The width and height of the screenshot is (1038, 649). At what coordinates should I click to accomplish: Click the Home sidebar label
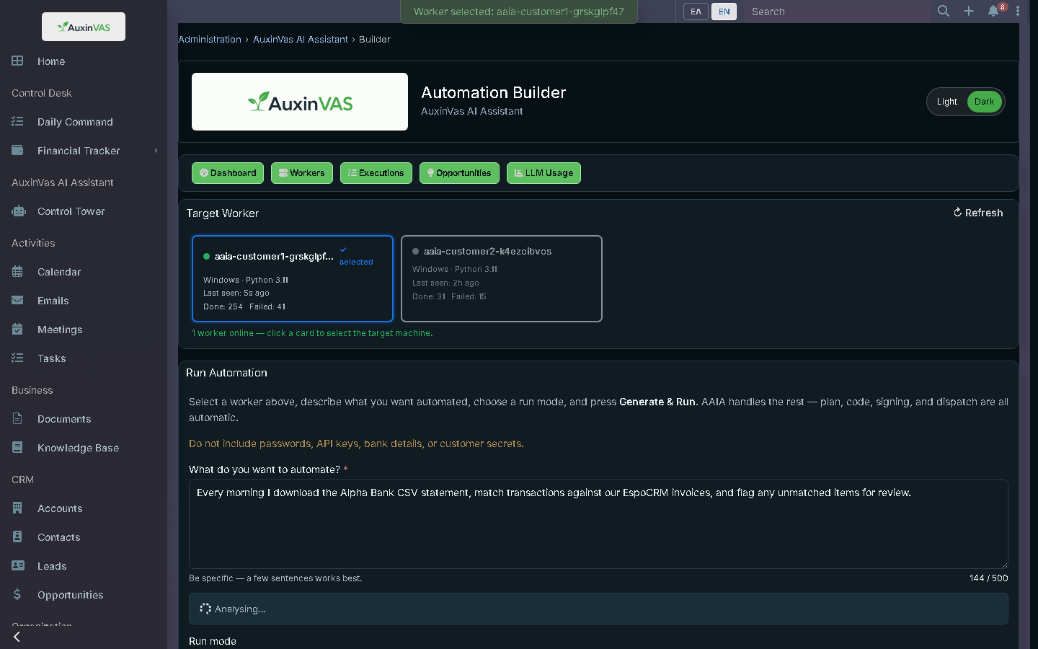point(51,61)
